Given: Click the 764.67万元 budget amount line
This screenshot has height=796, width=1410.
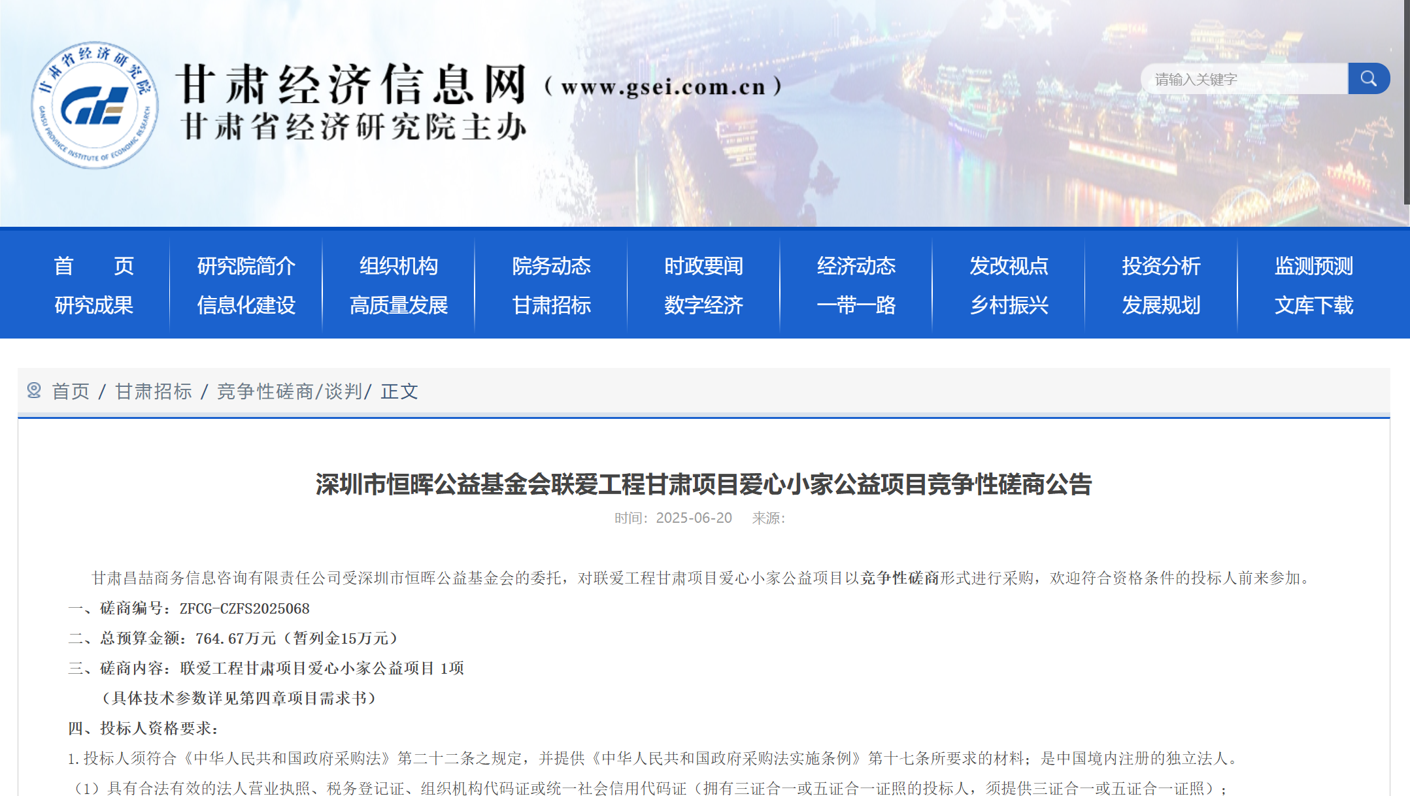Looking at the screenshot, I should 233,638.
